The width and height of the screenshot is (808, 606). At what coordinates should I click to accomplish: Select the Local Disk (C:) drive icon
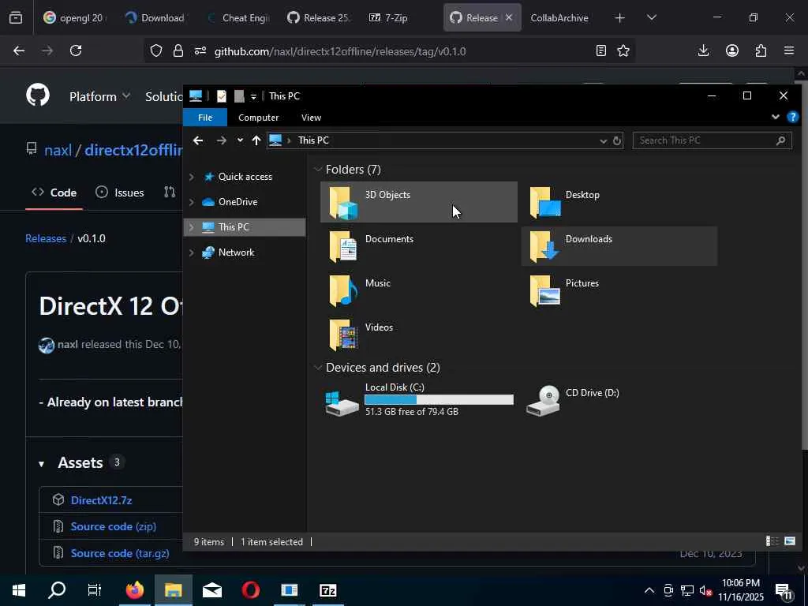[x=342, y=402]
